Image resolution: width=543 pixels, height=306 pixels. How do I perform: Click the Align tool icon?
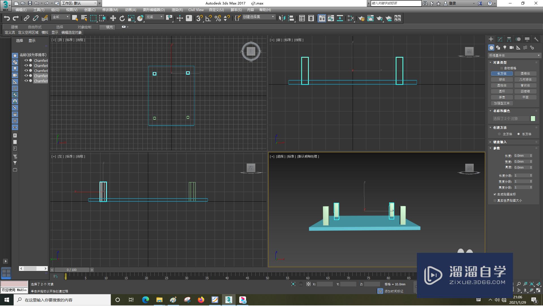(291, 18)
